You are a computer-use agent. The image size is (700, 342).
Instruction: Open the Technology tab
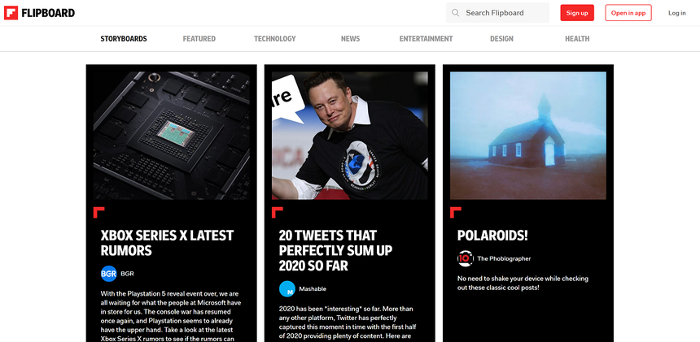coord(275,39)
